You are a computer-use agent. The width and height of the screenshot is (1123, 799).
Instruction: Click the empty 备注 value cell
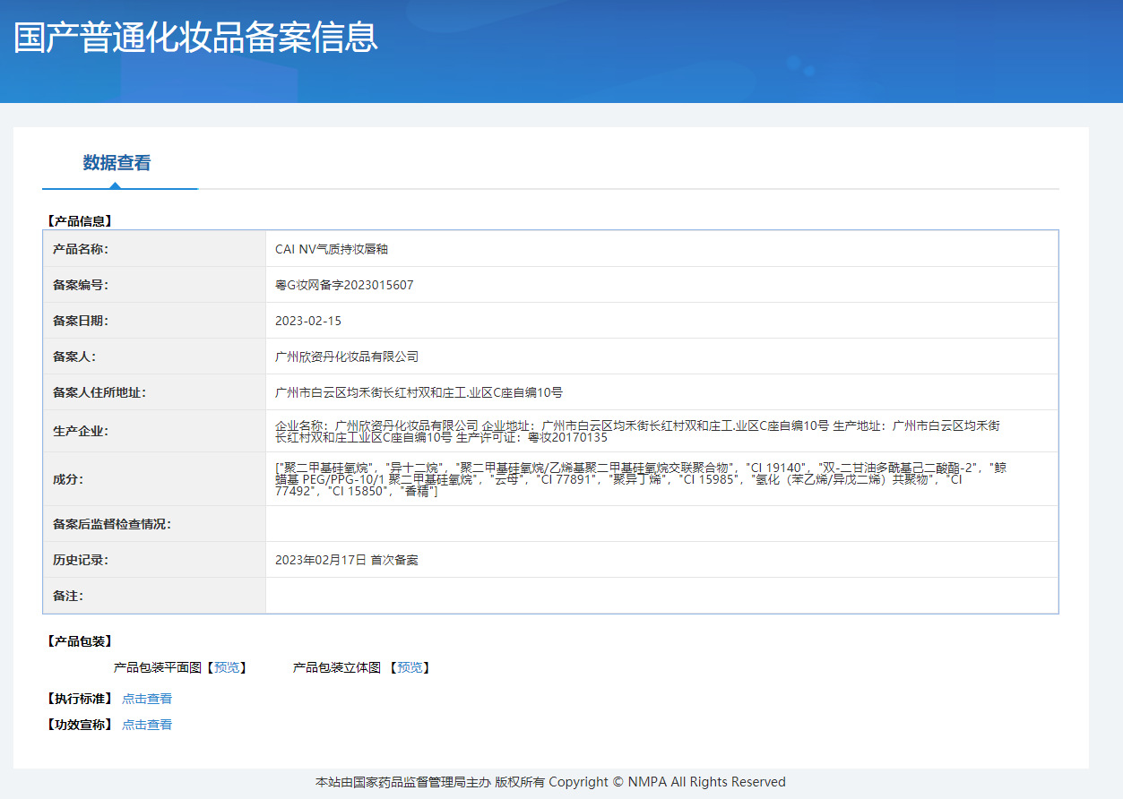click(x=662, y=596)
